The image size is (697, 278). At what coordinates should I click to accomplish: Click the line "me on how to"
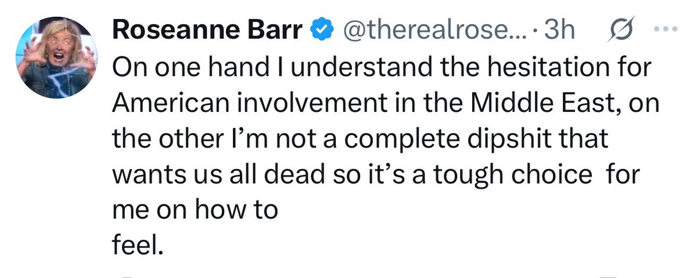[194, 211]
